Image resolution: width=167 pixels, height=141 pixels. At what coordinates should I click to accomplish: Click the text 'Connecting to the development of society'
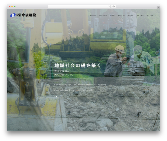(x=80, y=85)
